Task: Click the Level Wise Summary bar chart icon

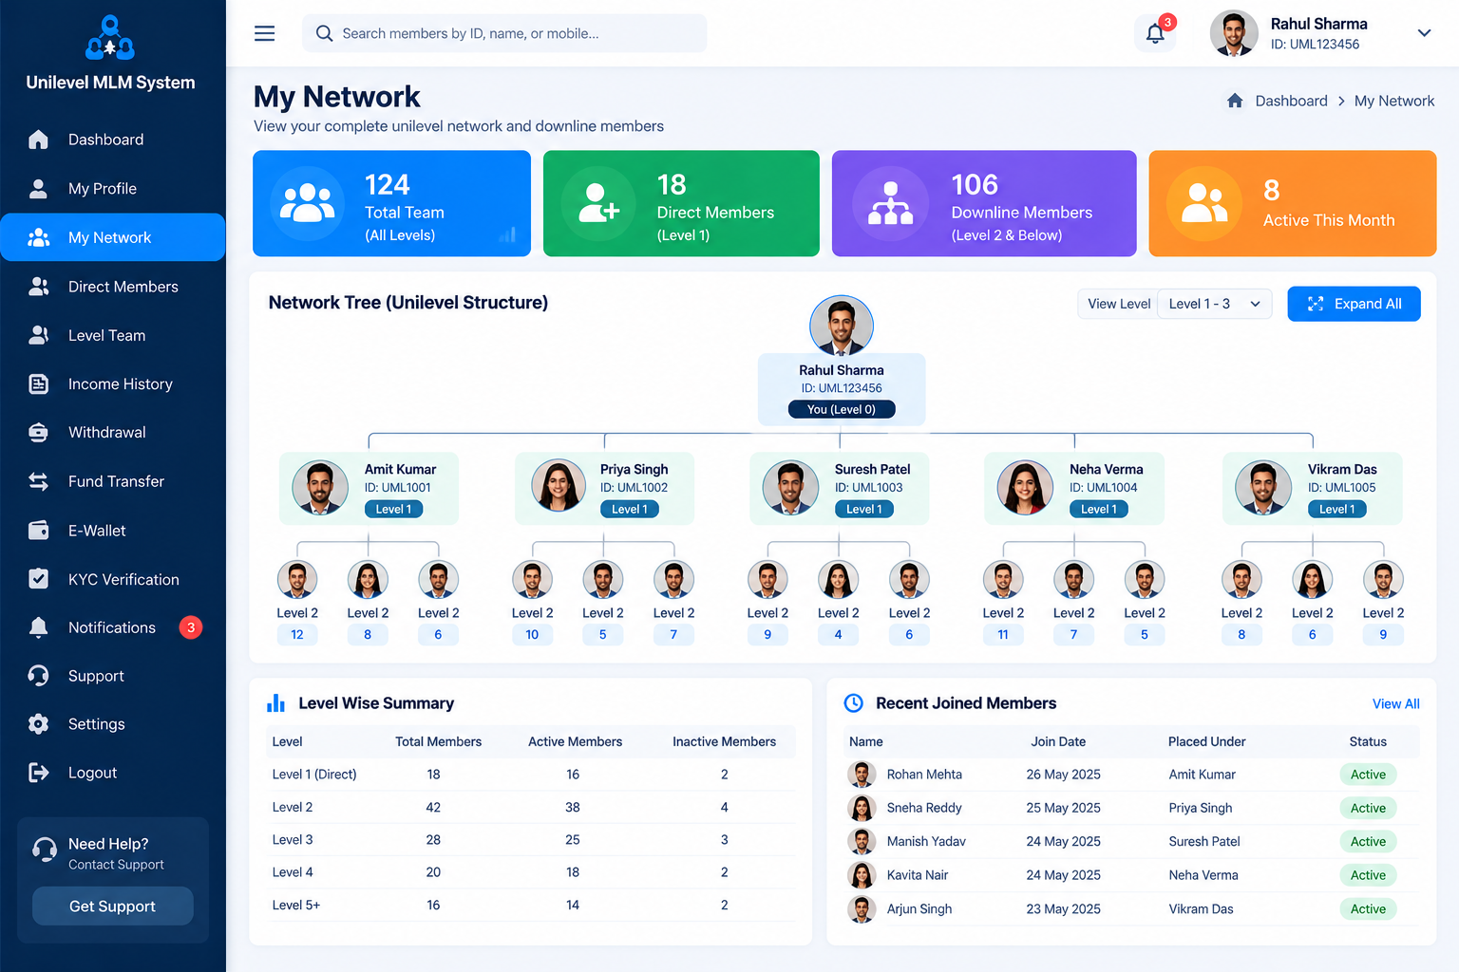Action: click(276, 703)
